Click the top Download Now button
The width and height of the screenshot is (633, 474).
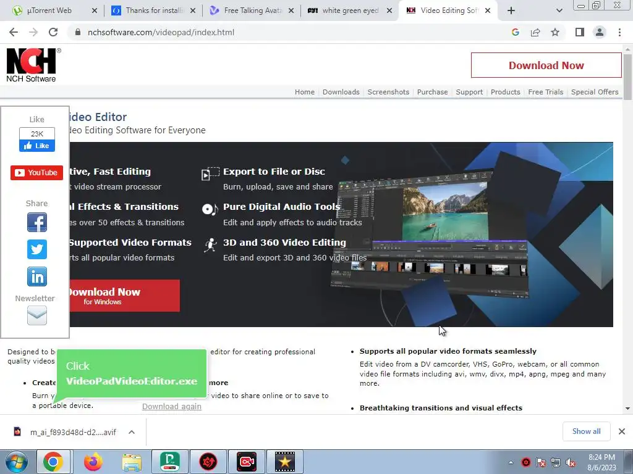pos(546,65)
